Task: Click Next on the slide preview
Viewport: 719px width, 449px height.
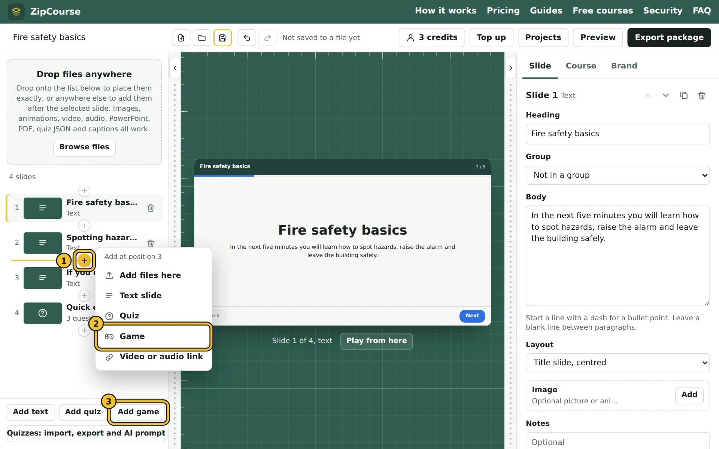Action: pos(472,316)
